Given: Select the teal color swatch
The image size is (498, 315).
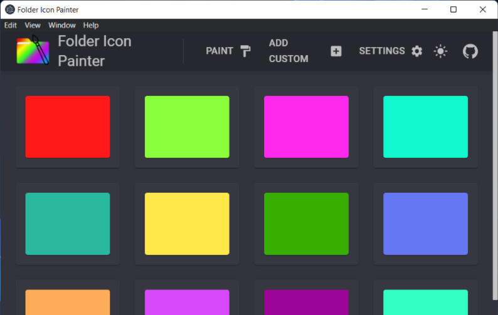Looking at the screenshot, I should point(68,224).
